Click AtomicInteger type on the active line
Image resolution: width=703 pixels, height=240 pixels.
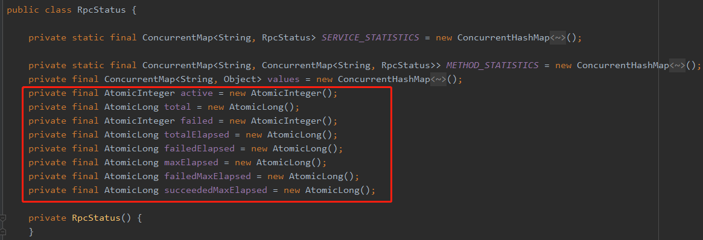139,93
